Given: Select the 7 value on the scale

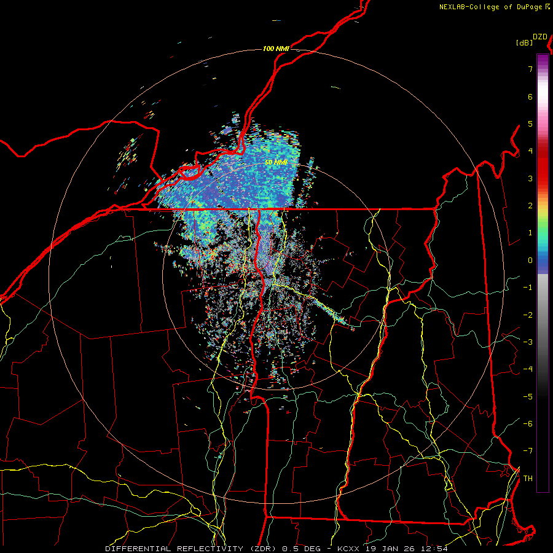Looking at the screenshot, I should (530, 69).
